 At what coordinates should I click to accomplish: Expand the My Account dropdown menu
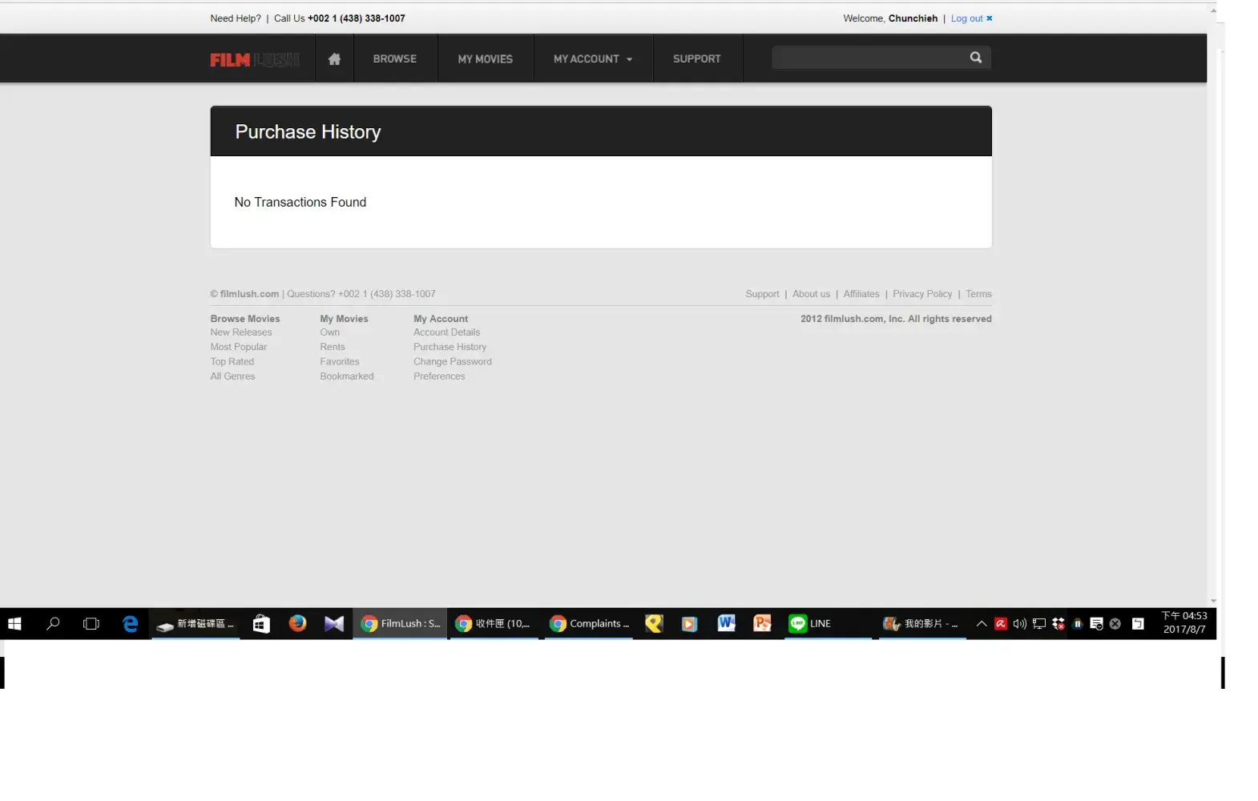tap(592, 58)
